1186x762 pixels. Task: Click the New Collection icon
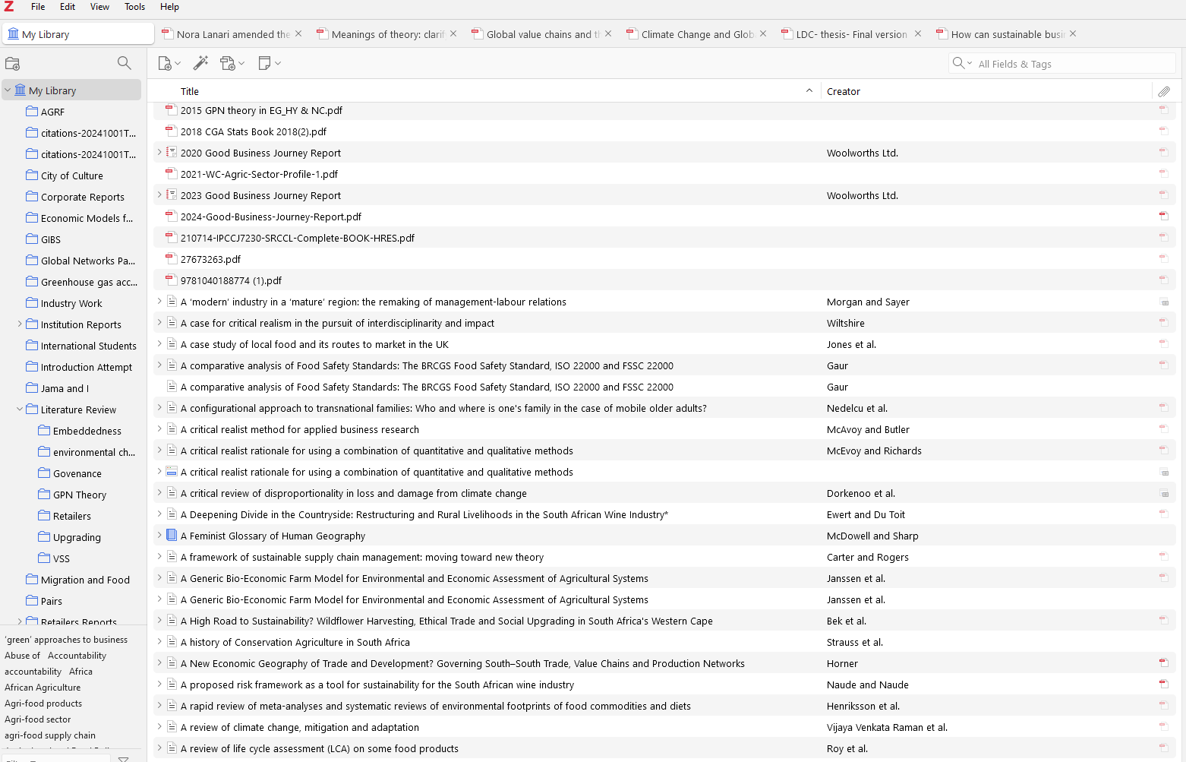coord(13,63)
